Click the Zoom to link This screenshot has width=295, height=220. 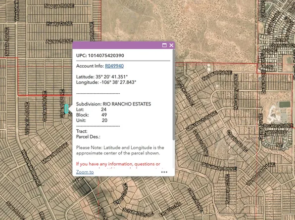pos(85,172)
